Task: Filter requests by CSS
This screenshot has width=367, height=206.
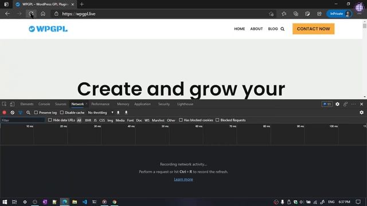Action: [102, 120]
